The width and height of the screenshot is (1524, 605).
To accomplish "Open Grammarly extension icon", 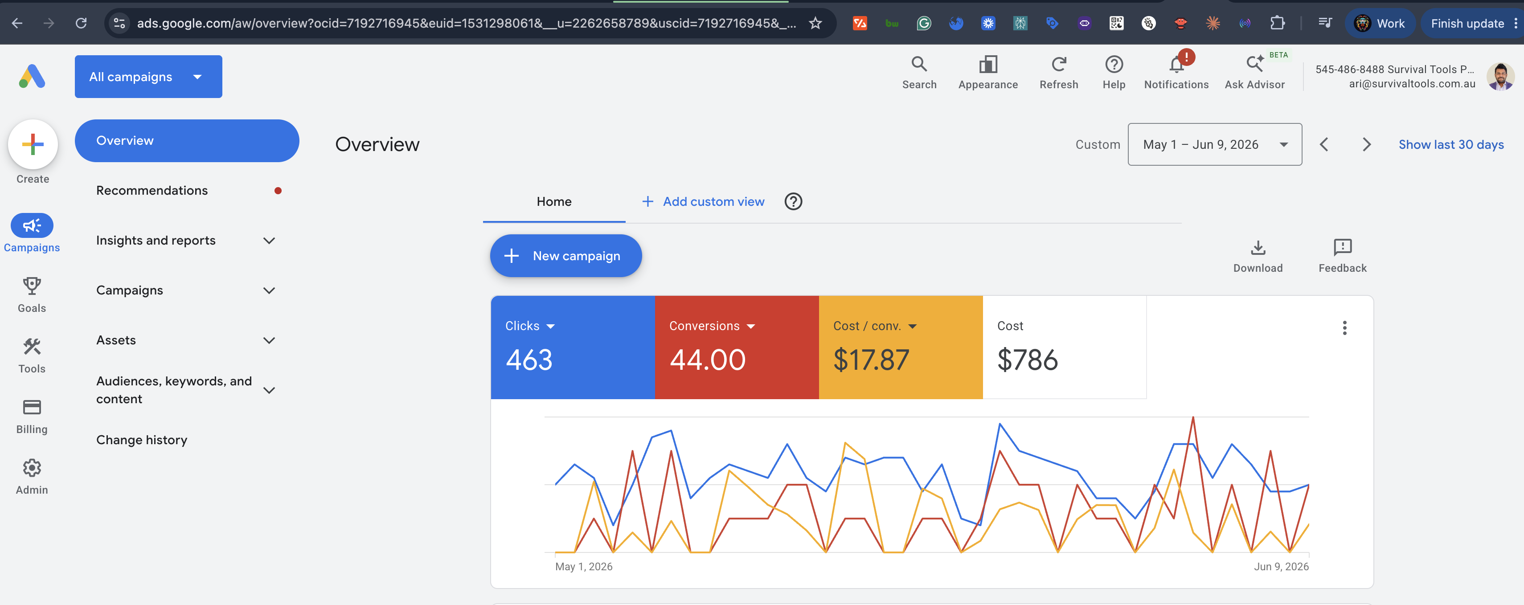I will pyautogui.click(x=923, y=23).
